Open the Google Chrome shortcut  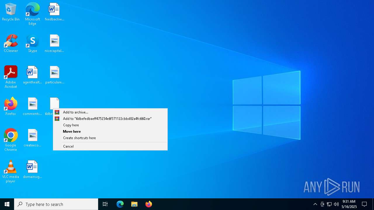[x=11, y=140]
